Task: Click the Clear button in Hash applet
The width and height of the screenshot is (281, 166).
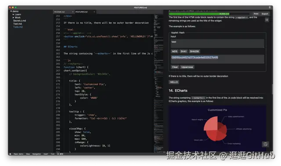Action: click(x=175, y=67)
